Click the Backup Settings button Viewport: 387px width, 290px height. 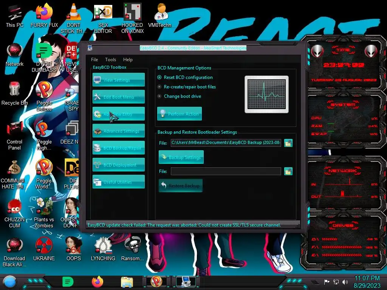181,157
